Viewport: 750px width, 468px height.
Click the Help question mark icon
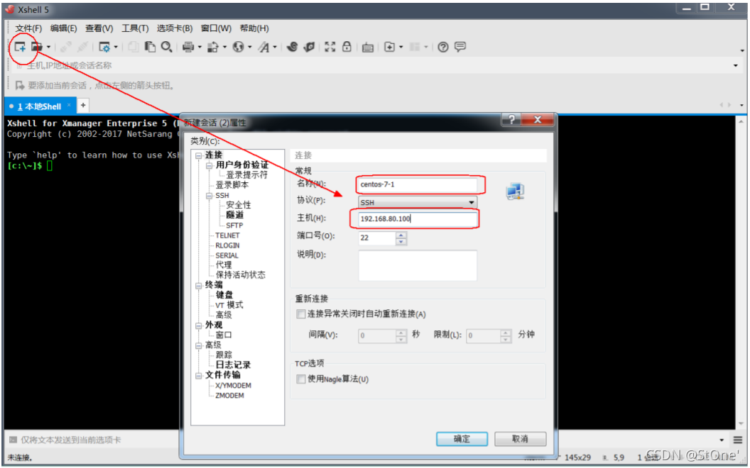pos(443,47)
